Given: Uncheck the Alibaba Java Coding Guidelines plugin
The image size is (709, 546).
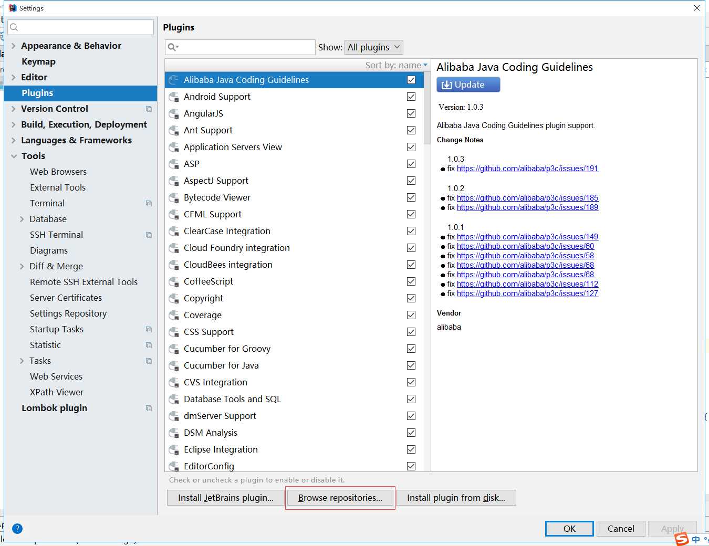Looking at the screenshot, I should [x=411, y=80].
